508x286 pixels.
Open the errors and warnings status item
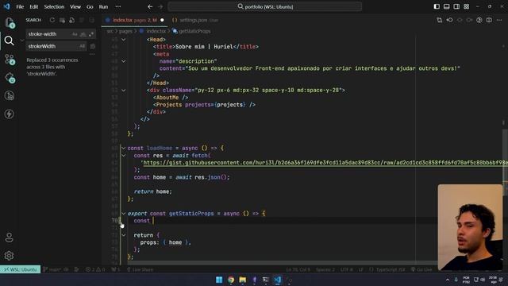95,269
